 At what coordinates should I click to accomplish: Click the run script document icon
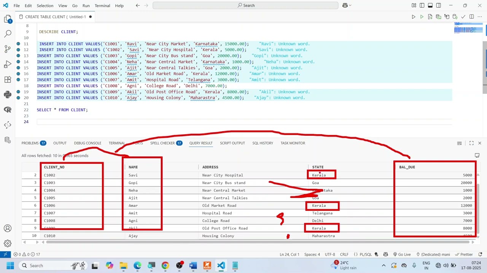point(430,17)
